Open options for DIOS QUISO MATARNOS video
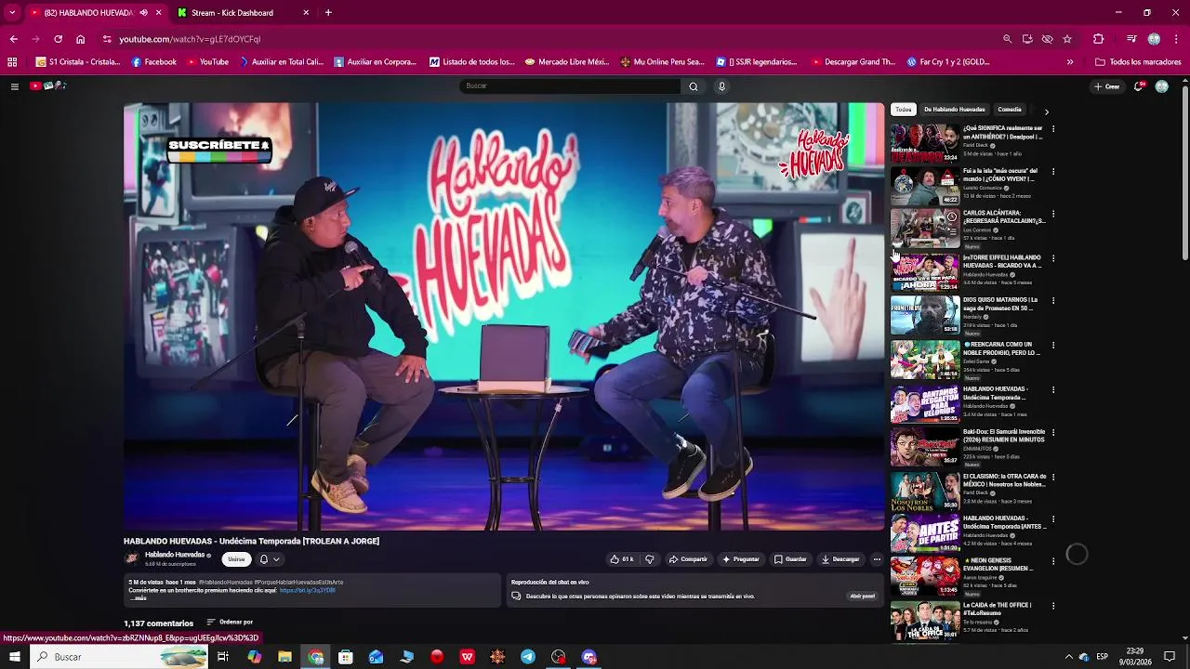The height and width of the screenshot is (669, 1190). tap(1053, 301)
